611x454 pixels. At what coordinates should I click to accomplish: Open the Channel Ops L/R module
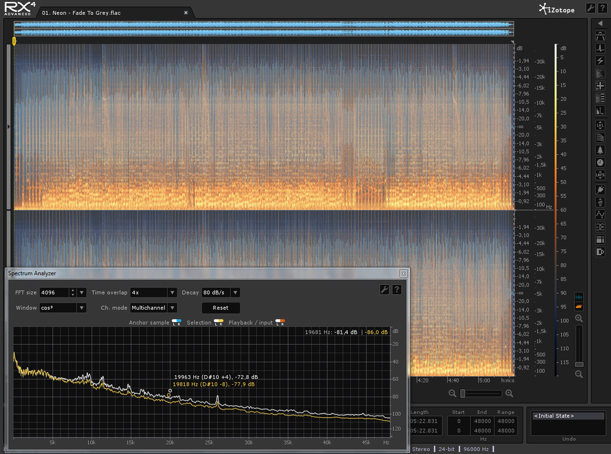[x=600, y=227]
